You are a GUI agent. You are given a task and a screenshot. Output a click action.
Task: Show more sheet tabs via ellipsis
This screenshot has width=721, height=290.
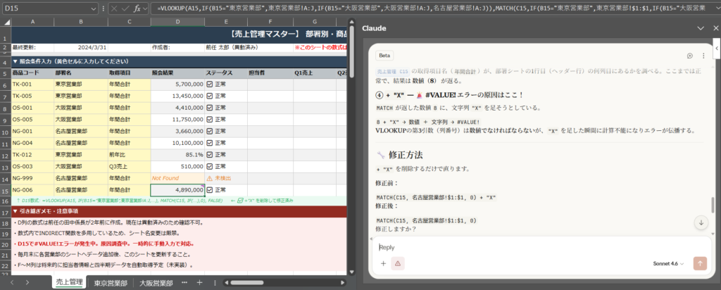pos(184,282)
